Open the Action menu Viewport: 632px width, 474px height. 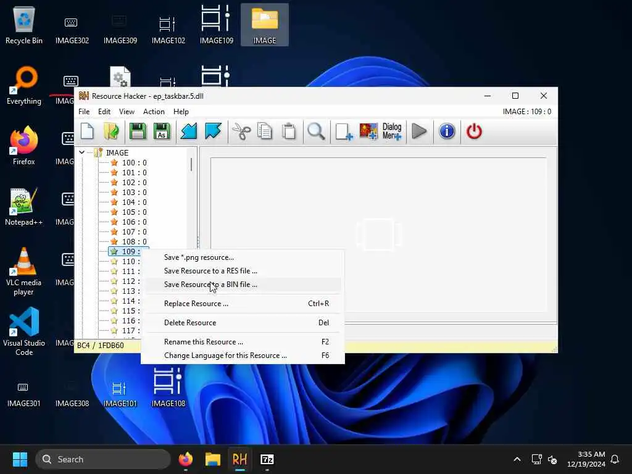point(154,112)
